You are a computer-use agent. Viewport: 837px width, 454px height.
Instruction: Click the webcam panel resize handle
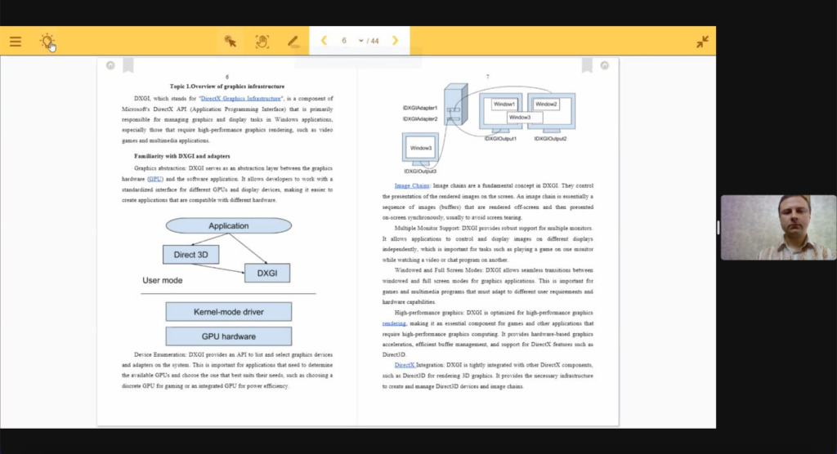[x=718, y=228]
